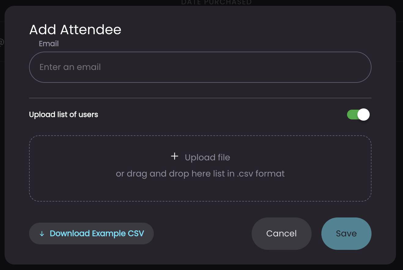Click the Enter an email placeholder text
Image resolution: width=403 pixels, height=270 pixels.
click(70, 67)
